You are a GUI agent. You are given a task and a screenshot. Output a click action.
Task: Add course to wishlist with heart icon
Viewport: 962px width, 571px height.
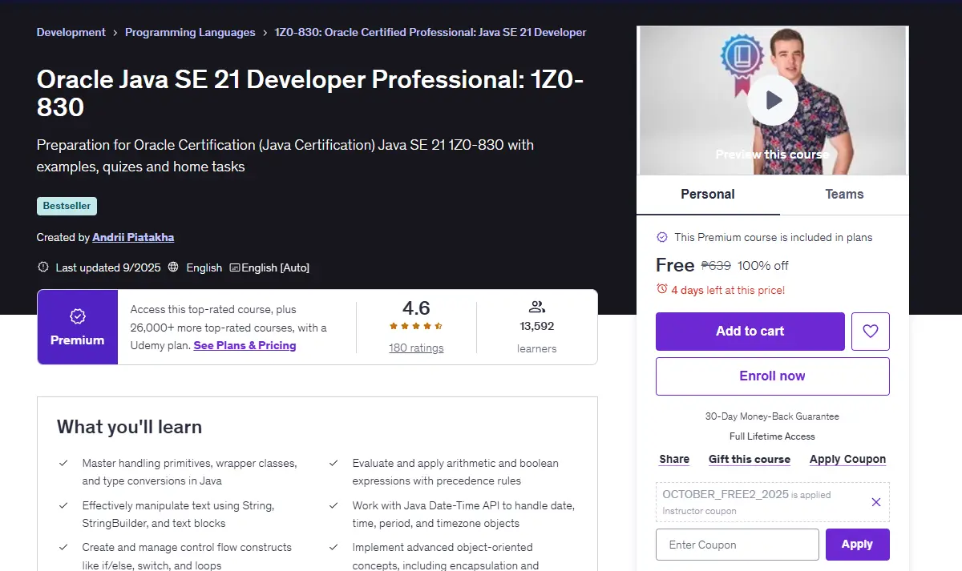(x=871, y=332)
